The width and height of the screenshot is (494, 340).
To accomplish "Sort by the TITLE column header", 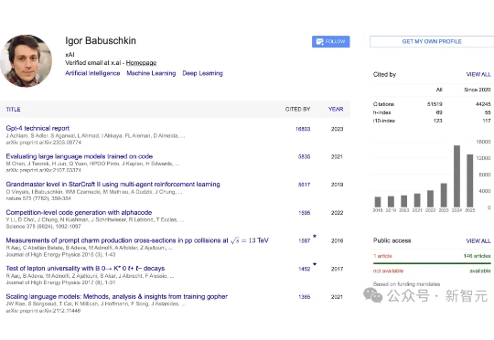I will point(13,110).
